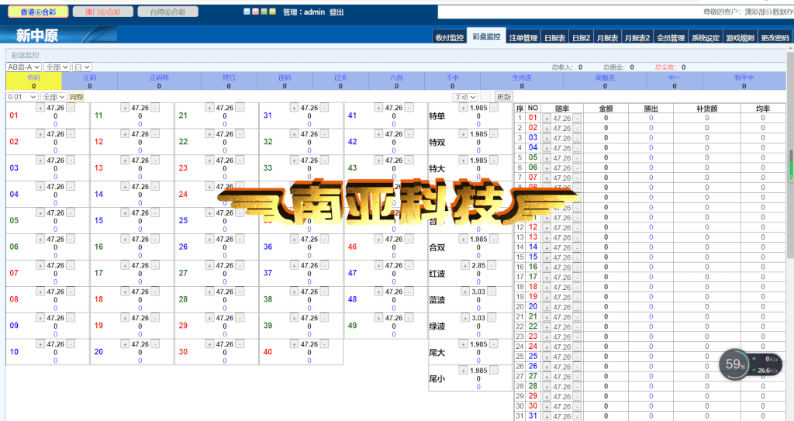Open the 更改密码 tab
Screen dimensions: 794x421
pos(775,37)
